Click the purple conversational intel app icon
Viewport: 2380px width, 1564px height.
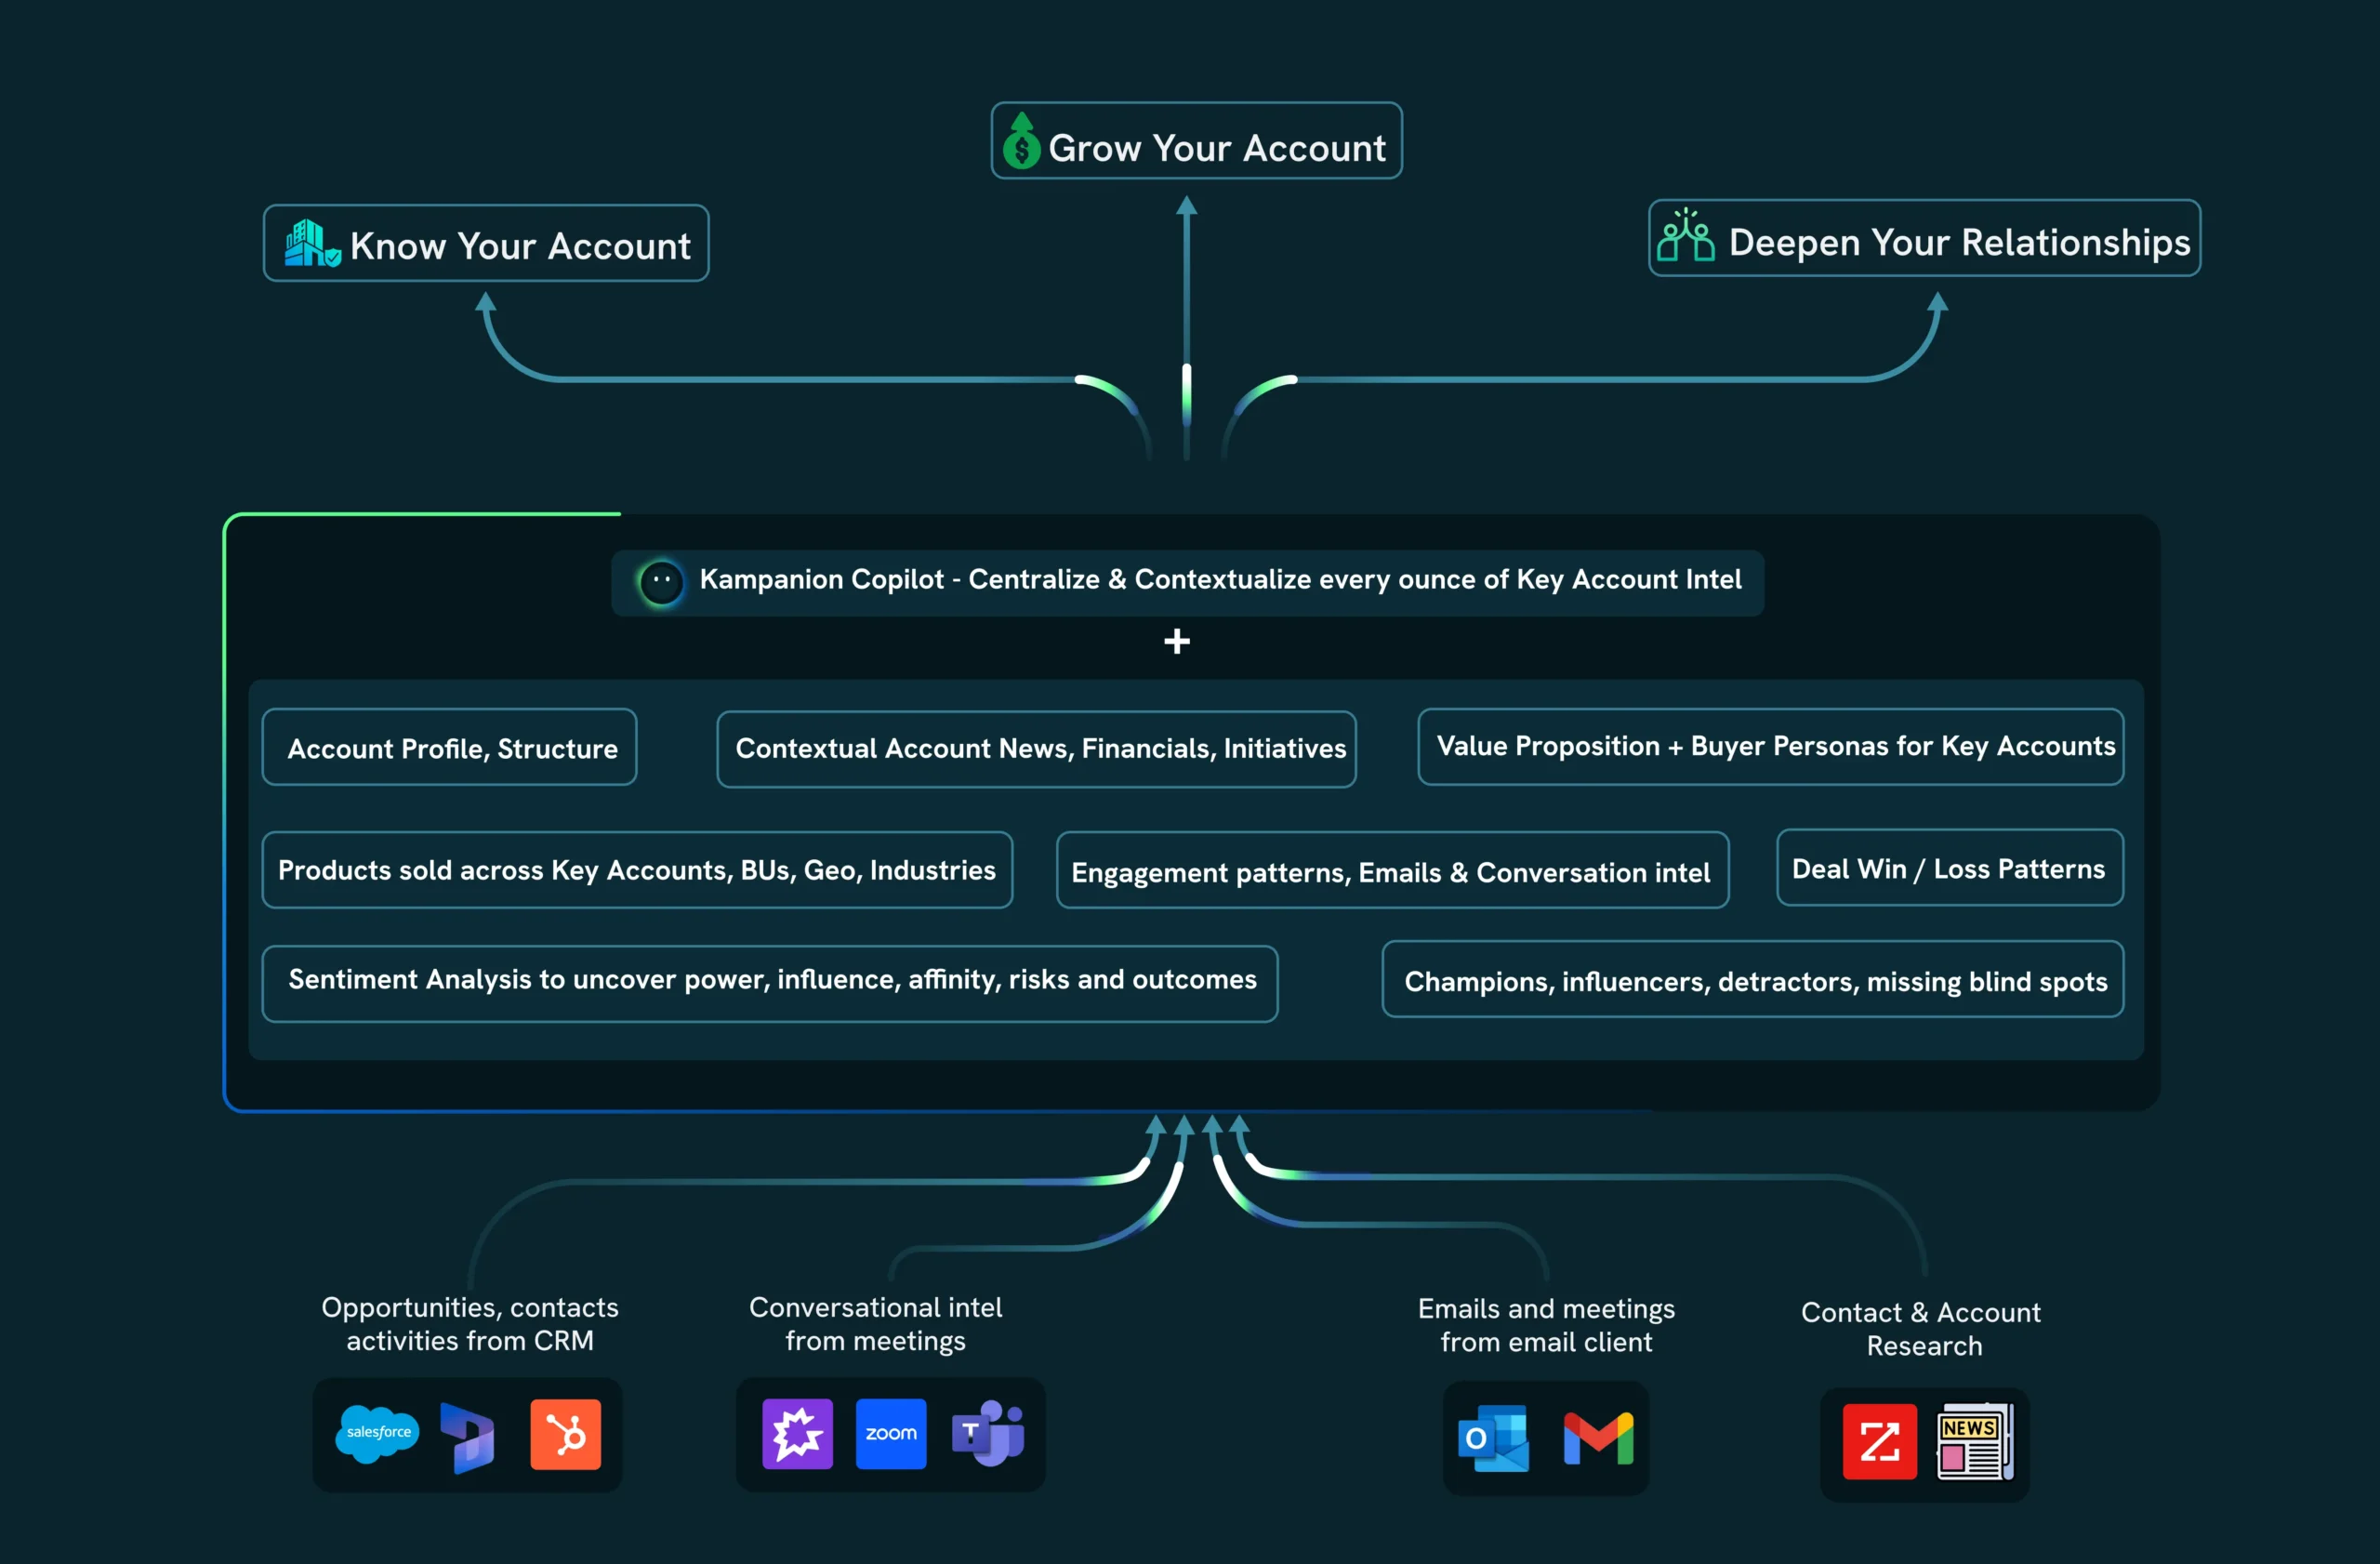click(x=796, y=1435)
